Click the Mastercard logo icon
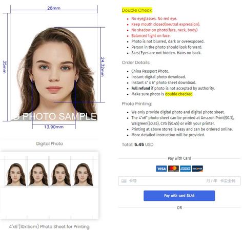Viewport: 243px width, 230px height. click(x=173, y=169)
